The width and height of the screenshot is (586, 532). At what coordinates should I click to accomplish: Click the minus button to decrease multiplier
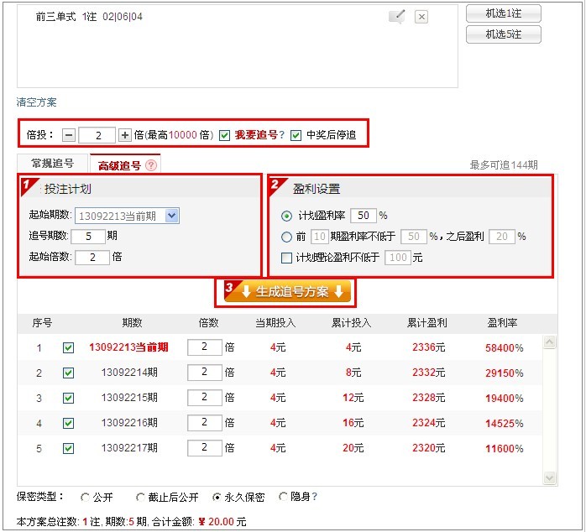coord(69,135)
